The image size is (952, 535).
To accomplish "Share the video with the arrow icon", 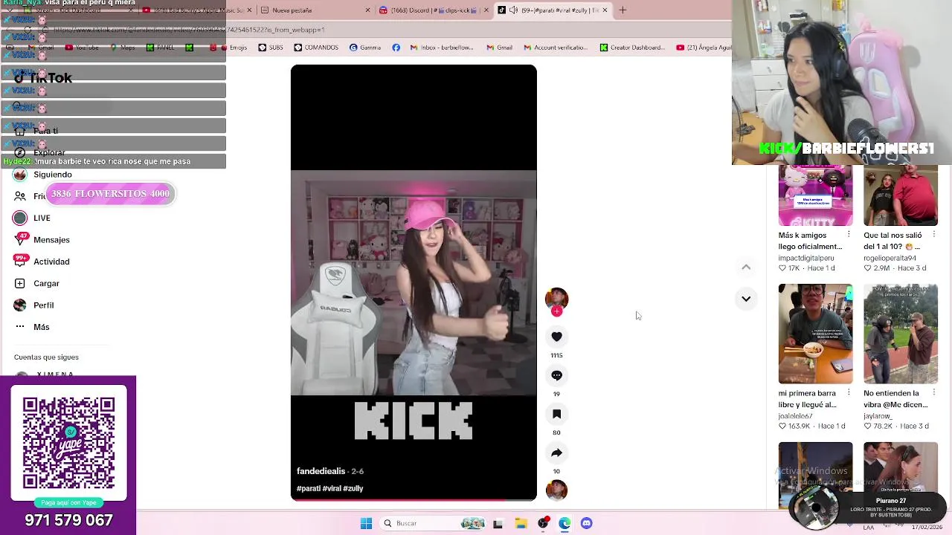I will 556,453.
